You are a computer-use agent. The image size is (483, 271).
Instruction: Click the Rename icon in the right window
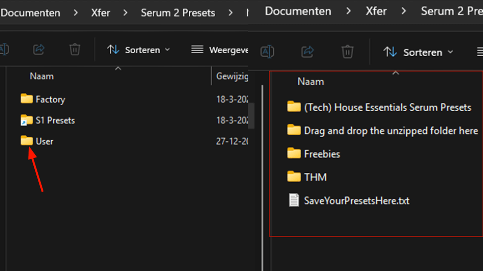coord(267,52)
